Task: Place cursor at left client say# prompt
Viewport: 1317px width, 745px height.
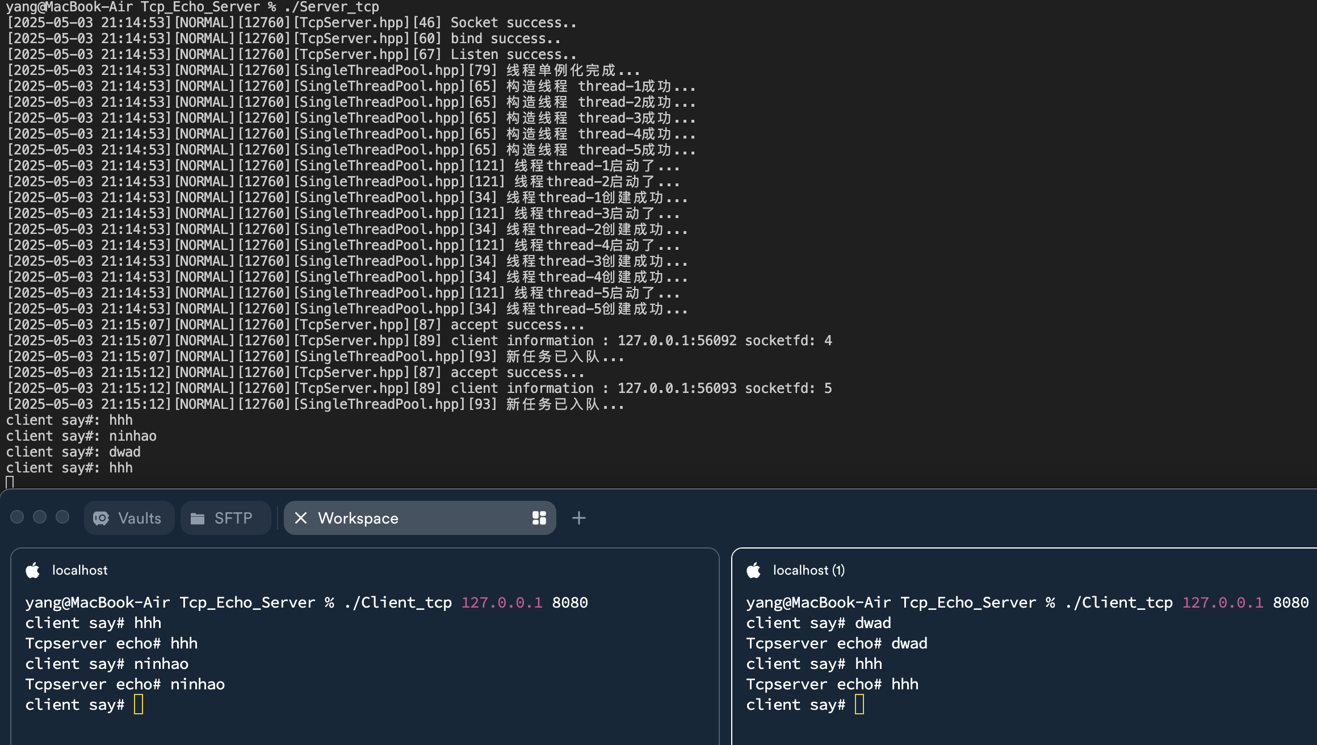Action: [x=139, y=705]
